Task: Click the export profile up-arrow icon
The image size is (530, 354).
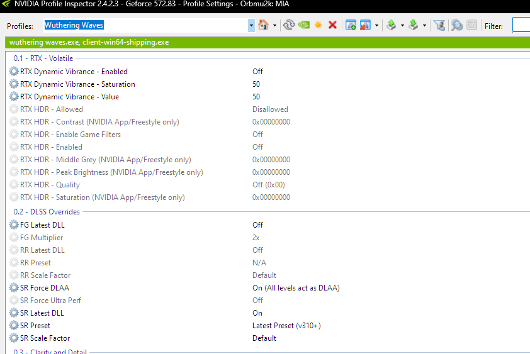Action: (391, 25)
